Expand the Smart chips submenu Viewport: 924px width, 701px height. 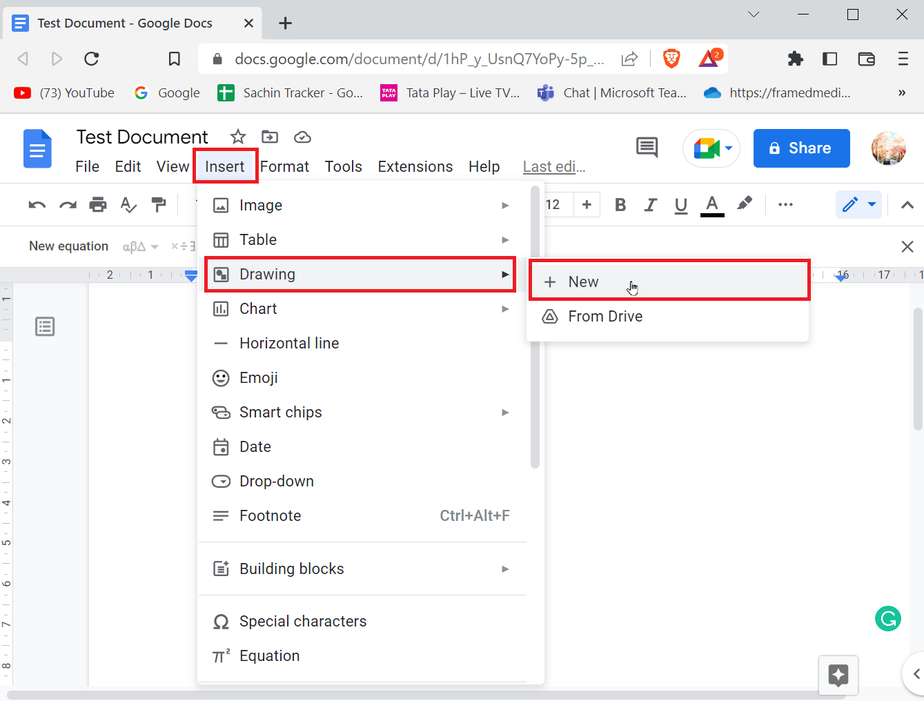(505, 412)
